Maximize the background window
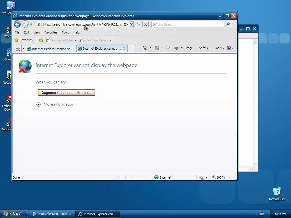The height and width of the screenshot is (218, 291). pyautogui.click(x=248, y=29)
